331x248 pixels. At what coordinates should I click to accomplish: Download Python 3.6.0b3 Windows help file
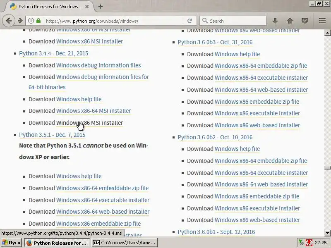tap(237, 54)
